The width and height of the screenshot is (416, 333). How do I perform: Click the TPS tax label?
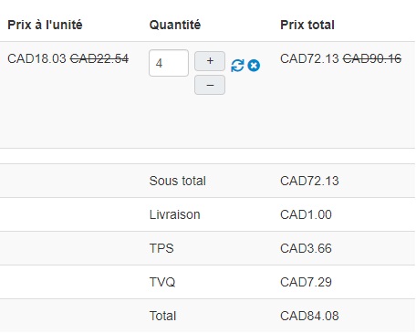pyautogui.click(x=161, y=248)
